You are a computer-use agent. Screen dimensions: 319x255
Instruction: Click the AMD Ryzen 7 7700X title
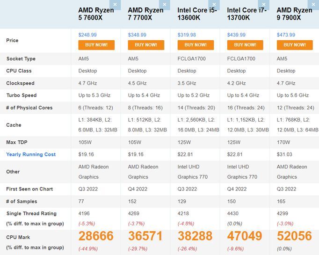(x=145, y=14)
